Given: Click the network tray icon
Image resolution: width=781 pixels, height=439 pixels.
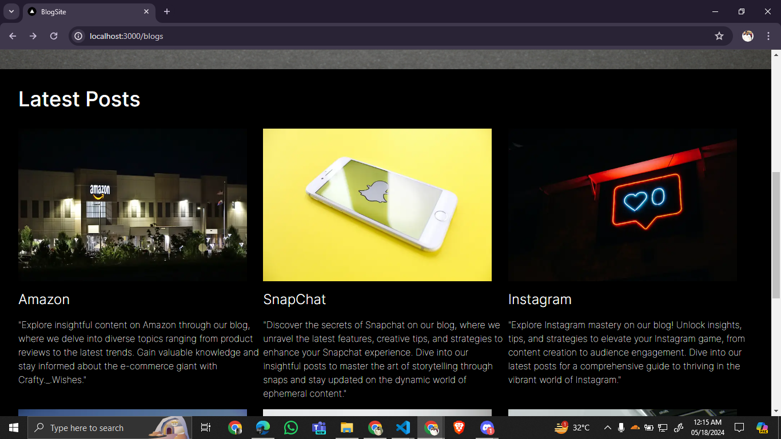Looking at the screenshot, I should (x=663, y=428).
